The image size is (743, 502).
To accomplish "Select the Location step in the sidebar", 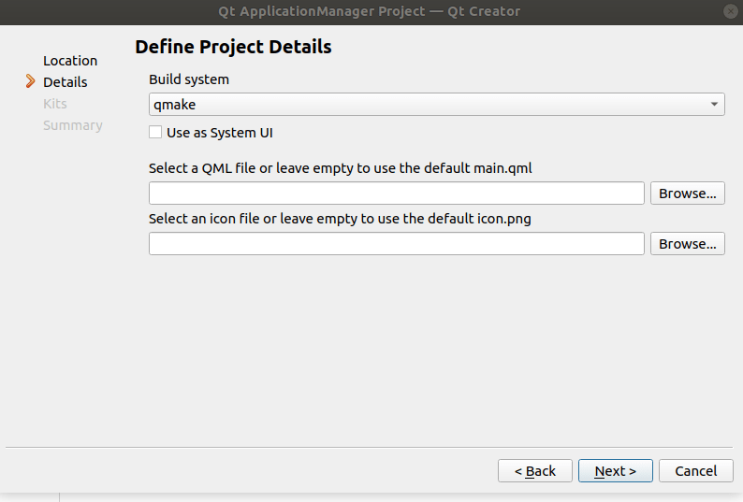I will [70, 61].
